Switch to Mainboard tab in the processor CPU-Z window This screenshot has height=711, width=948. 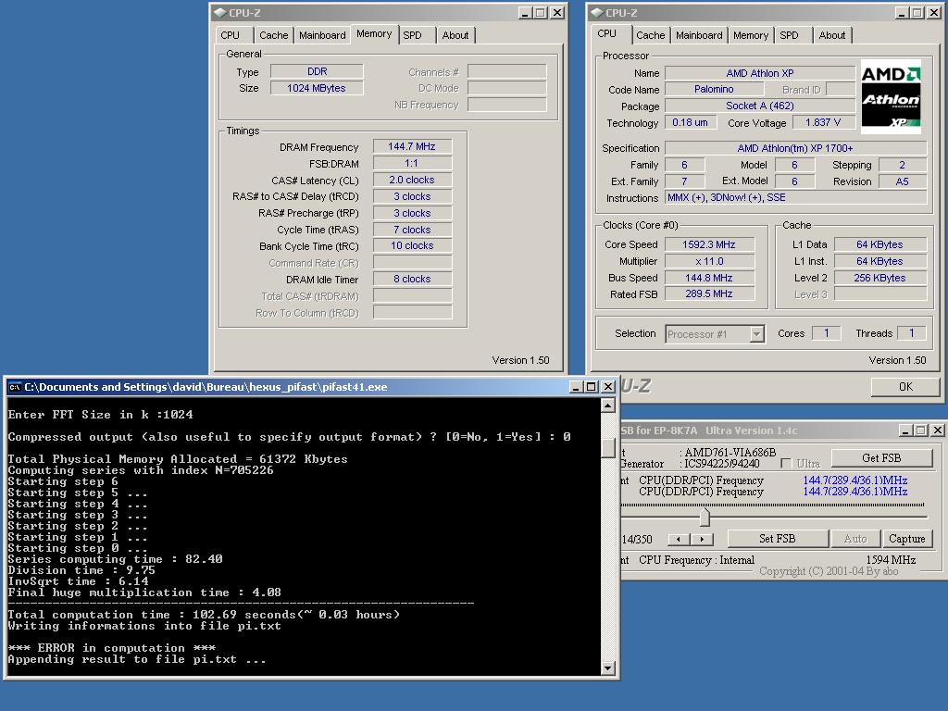pyautogui.click(x=699, y=35)
